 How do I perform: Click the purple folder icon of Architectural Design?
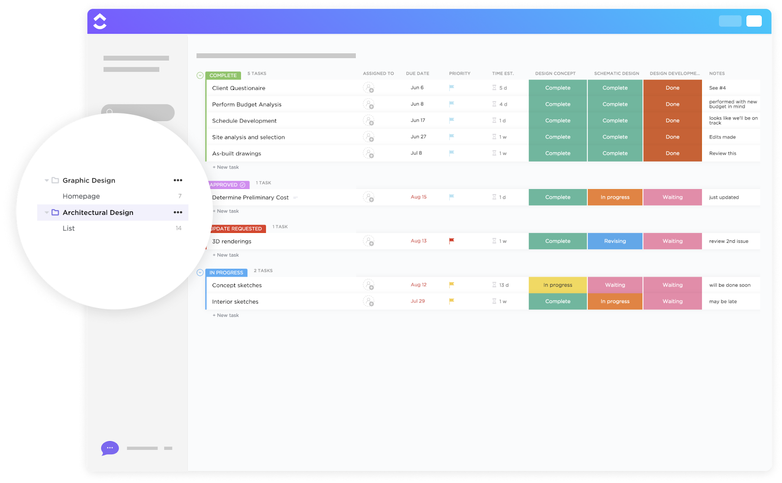[54, 212]
